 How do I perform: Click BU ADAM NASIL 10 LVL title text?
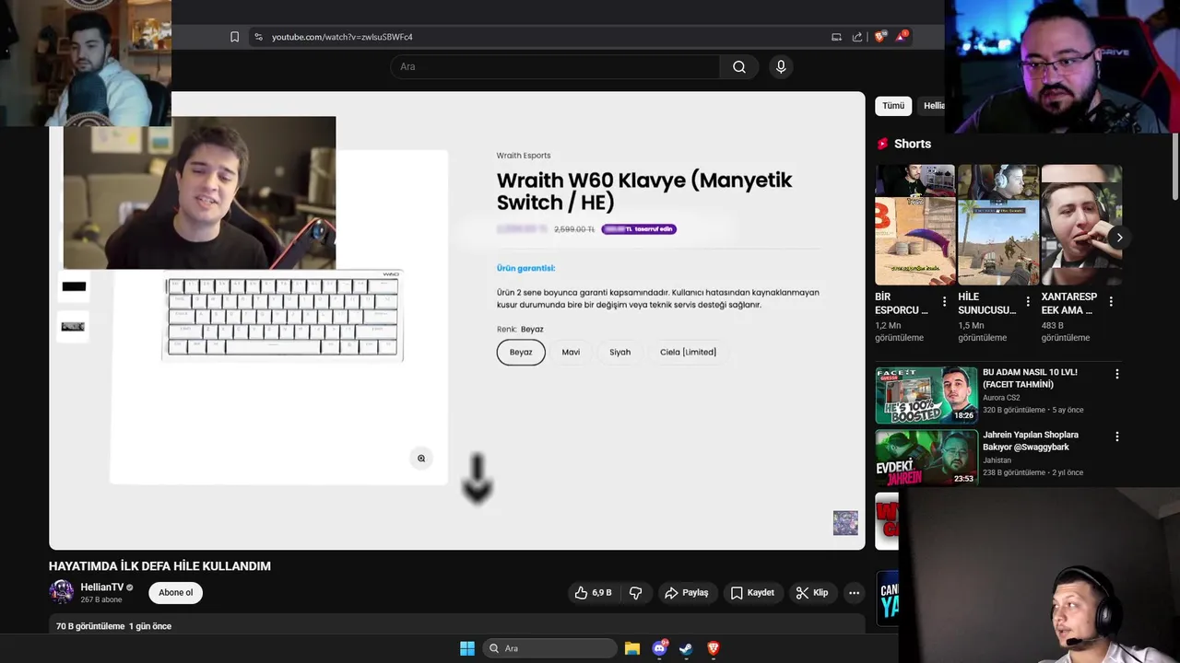click(x=1030, y=378)
